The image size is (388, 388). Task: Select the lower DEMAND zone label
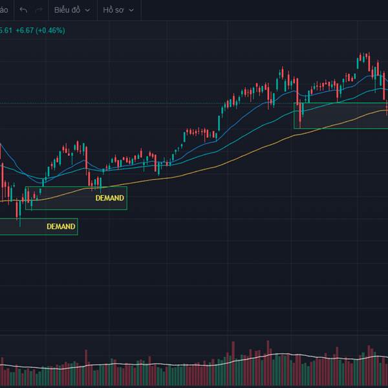point(61,226)
